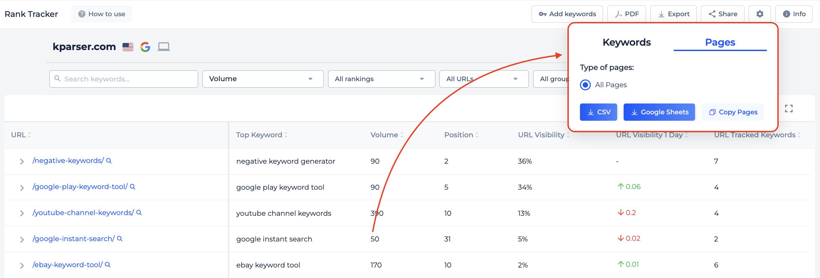Click Add keywords button
This screenshot has height=278, width=820.
click(x=567, y=14)
